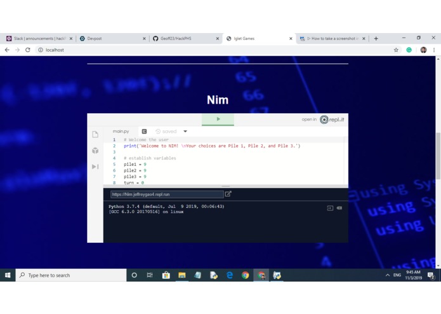Viewport: 441px width, 314px height.
Task: Click the console input arrow icon
Action: 330,208
